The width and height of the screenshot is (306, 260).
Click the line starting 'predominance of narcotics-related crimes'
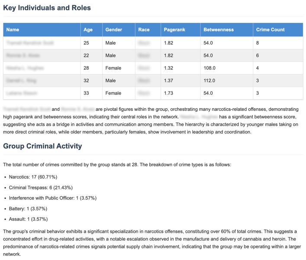coord(152,247)
